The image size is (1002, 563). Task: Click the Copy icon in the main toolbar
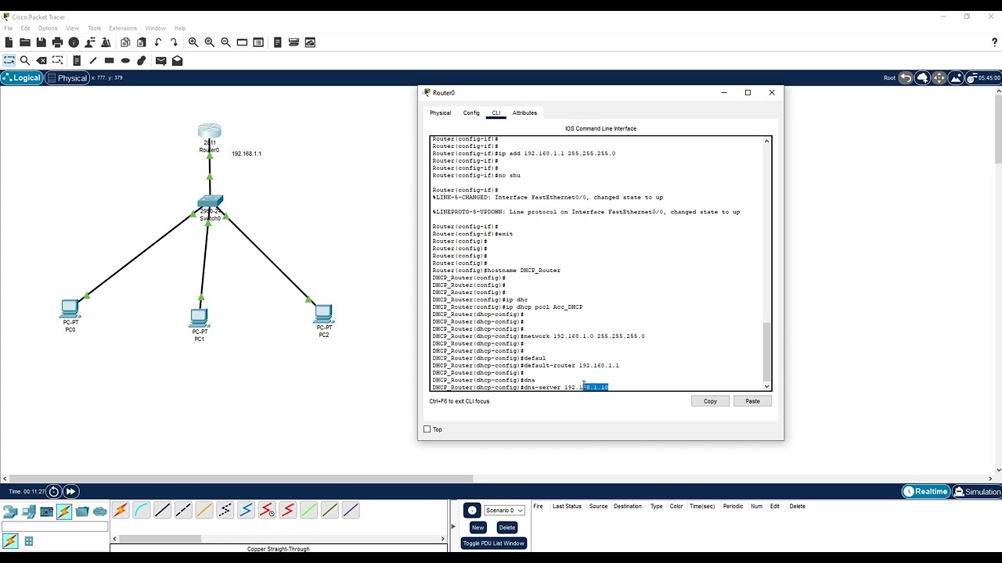(x=125, y=42)
